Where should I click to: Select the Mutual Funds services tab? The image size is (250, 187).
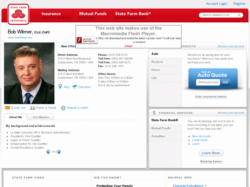tap(165, 128)
